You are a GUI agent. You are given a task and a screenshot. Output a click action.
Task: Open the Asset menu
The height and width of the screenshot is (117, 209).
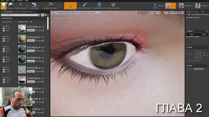[x=13, y=1]
